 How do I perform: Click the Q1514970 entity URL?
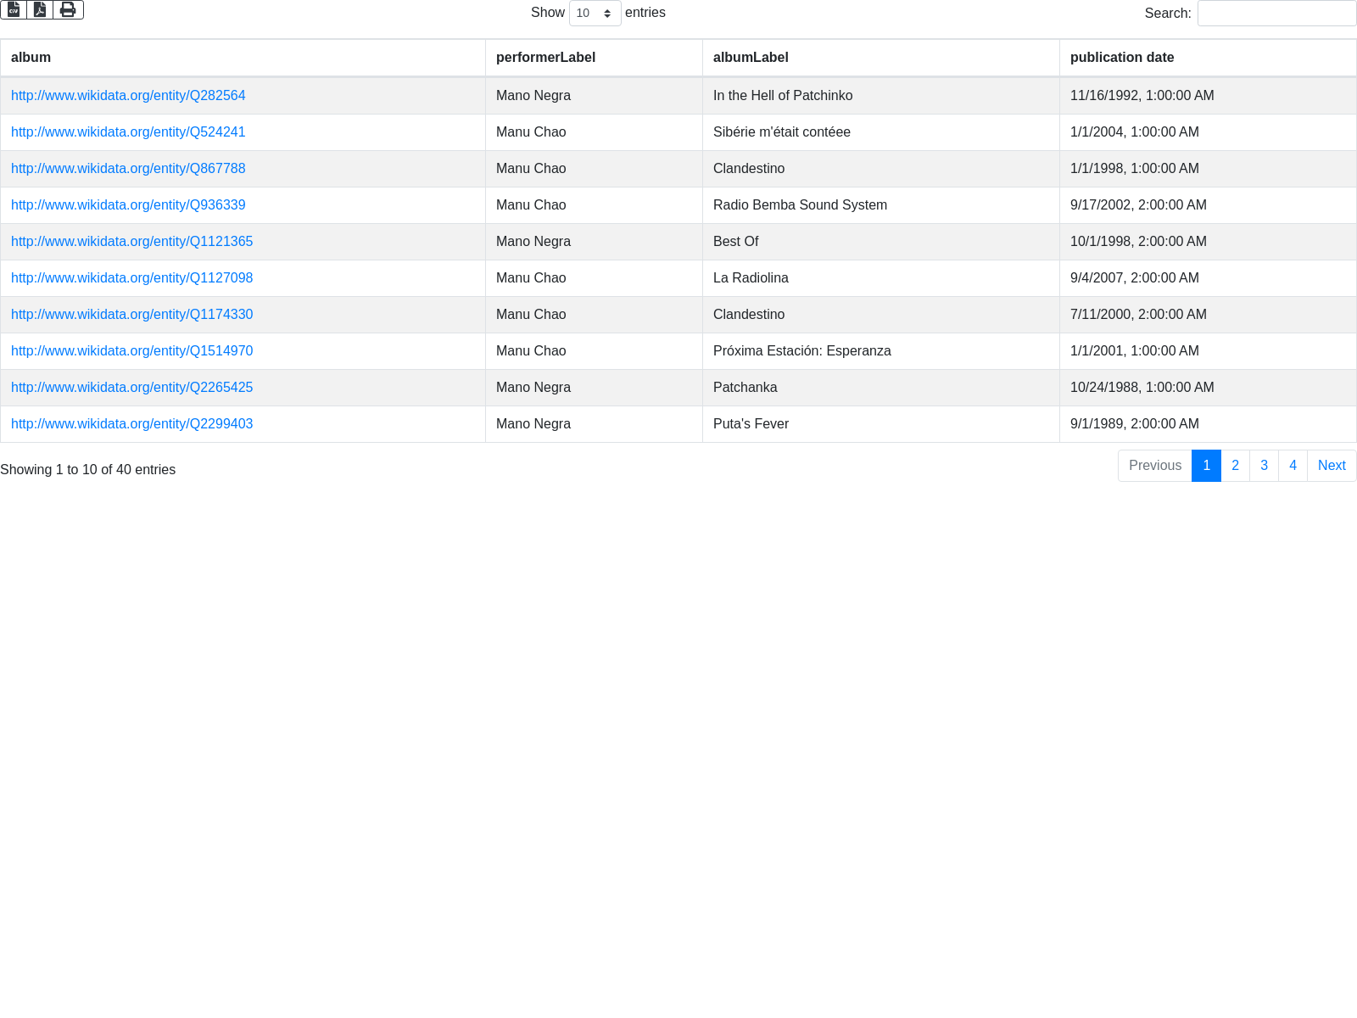tap(131, 351)
